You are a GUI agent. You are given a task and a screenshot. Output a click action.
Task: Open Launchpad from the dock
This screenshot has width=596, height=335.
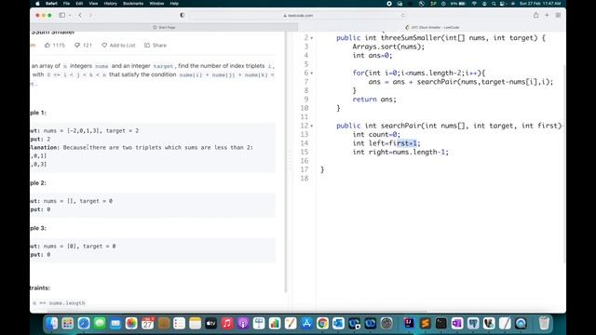(68, 323)
